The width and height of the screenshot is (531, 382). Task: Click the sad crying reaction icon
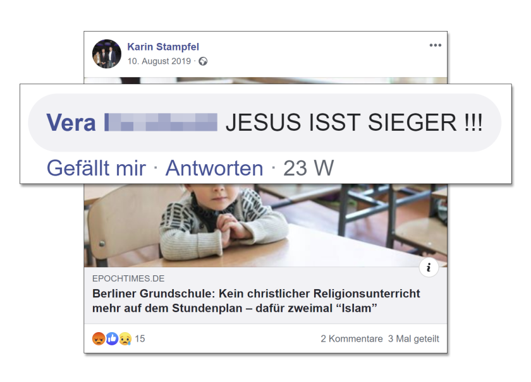coord(125,338)
